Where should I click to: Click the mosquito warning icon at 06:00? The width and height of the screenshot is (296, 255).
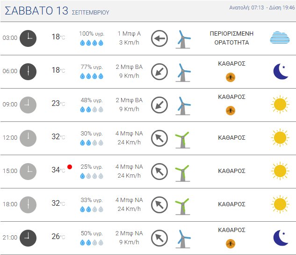[231, 77]
